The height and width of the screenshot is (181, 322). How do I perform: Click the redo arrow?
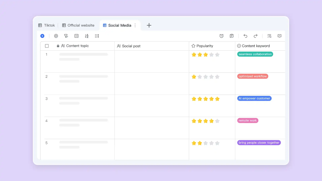click(256, 36)
